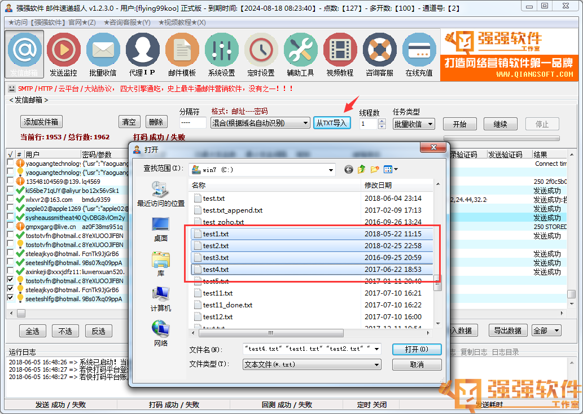Click 打开(O) to open selected files
The image size is (583, 414).
[417, 349]
